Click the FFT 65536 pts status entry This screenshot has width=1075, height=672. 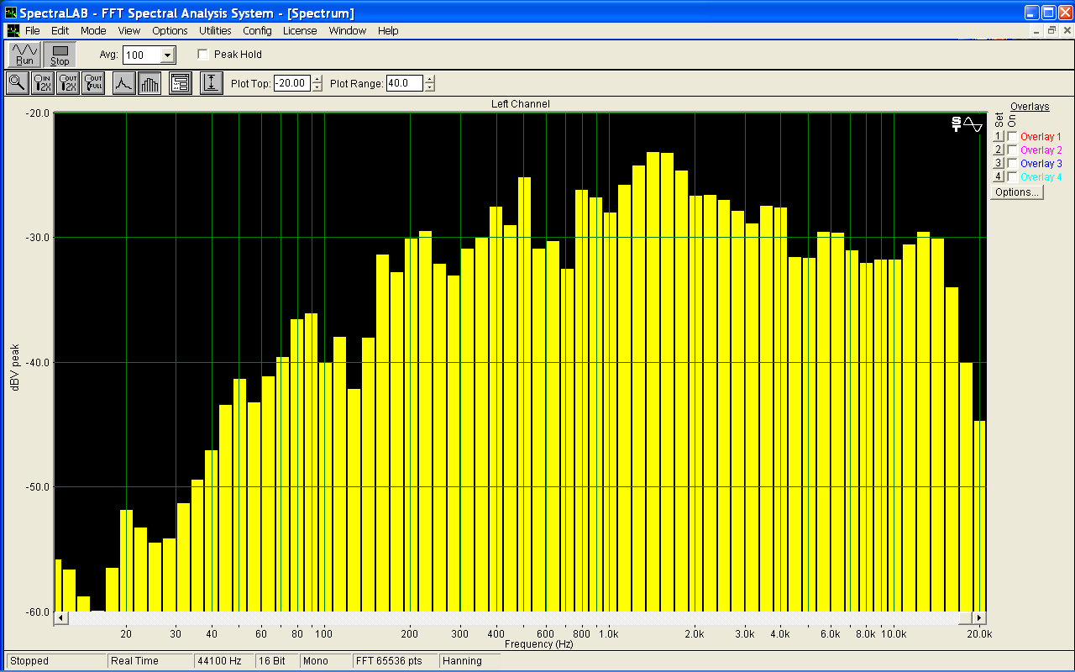click(396, 661)
